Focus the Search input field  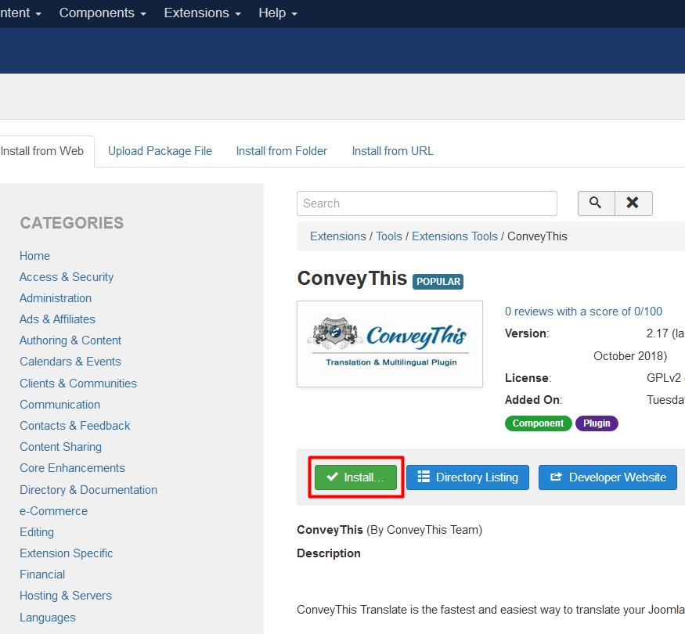point(427,204)
